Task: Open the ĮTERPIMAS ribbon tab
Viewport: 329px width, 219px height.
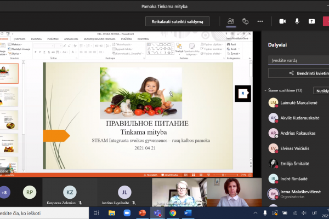Action: coord(20,39)
